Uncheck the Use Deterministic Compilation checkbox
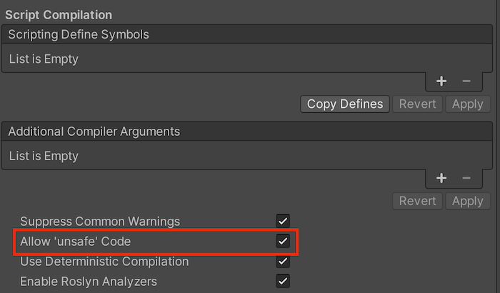 (283, 262)
